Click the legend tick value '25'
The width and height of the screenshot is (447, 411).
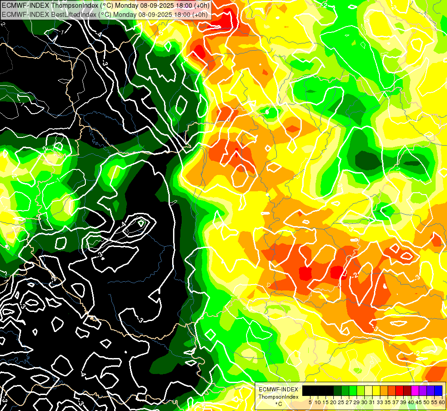341,402
